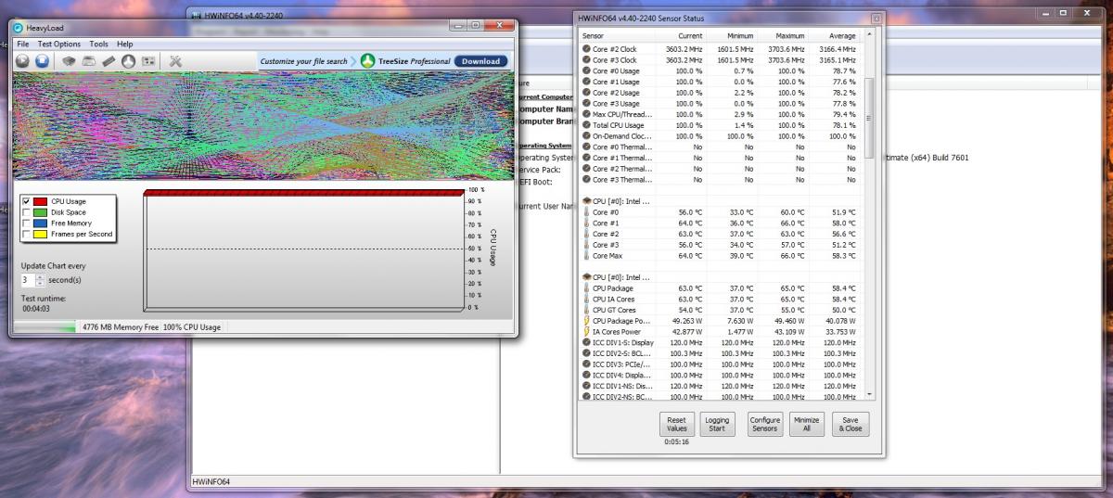
Task: Click the CPU Package thermometer icon
Action: point(586,287)
